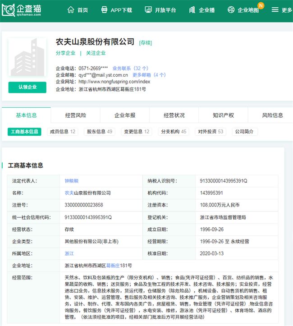The image size is (293, 326).
Task: Select the 股东信息 49 sub-tab
Action: pos(100,132)
